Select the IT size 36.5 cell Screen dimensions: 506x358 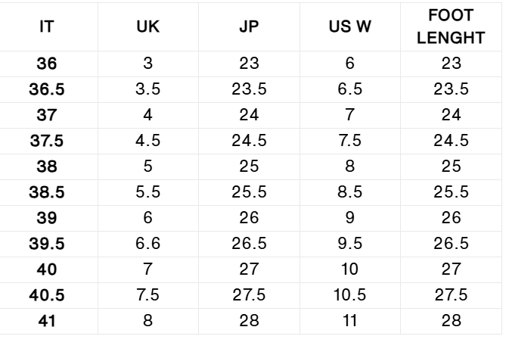pyautogui.click(x=46, y=89)
